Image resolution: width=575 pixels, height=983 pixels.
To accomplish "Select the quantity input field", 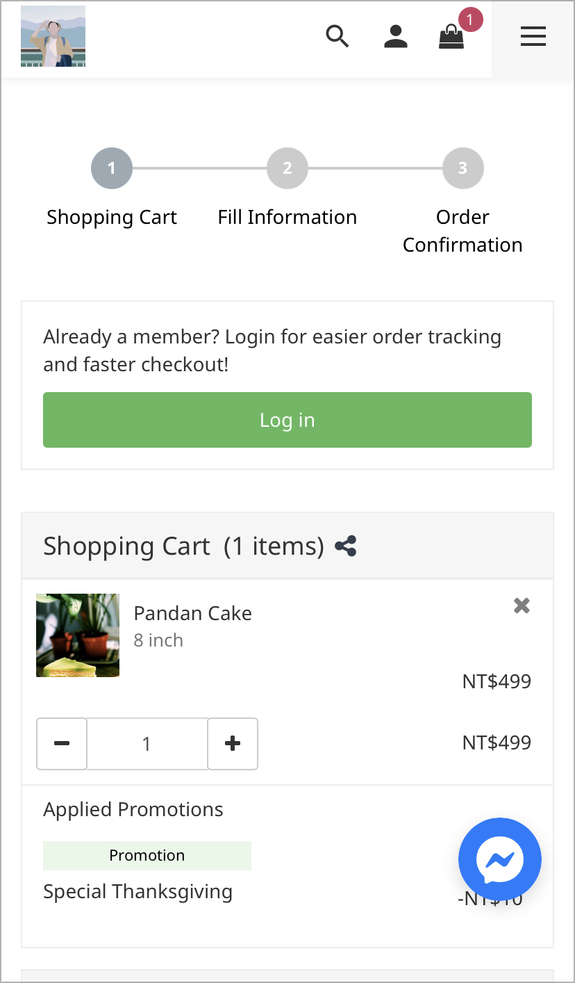I will click(x=147, y=743).
